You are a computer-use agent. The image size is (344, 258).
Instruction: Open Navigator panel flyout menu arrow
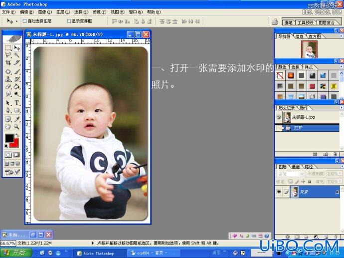(x=341, y=36)
